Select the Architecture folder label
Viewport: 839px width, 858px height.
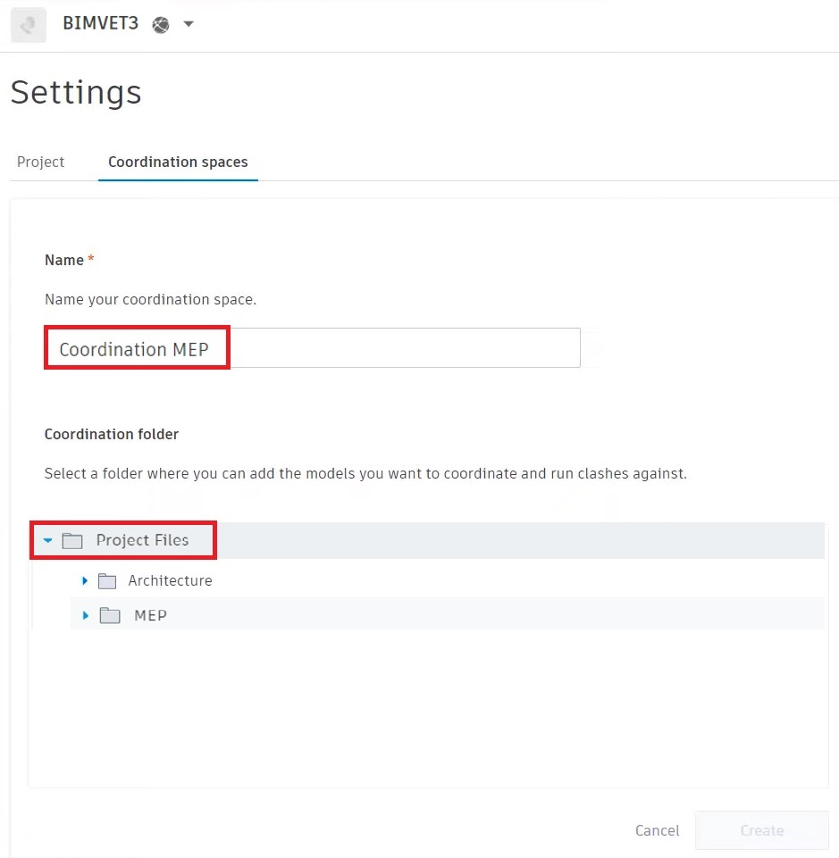point(171,580)
